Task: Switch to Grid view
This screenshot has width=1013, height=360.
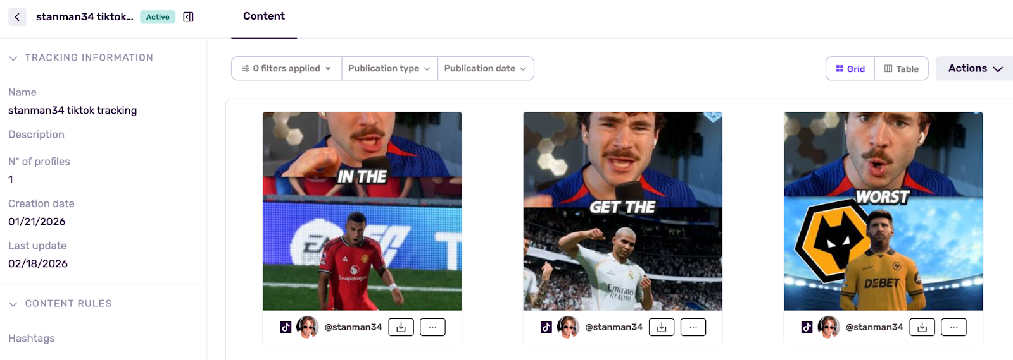Action: coord(850,69)
